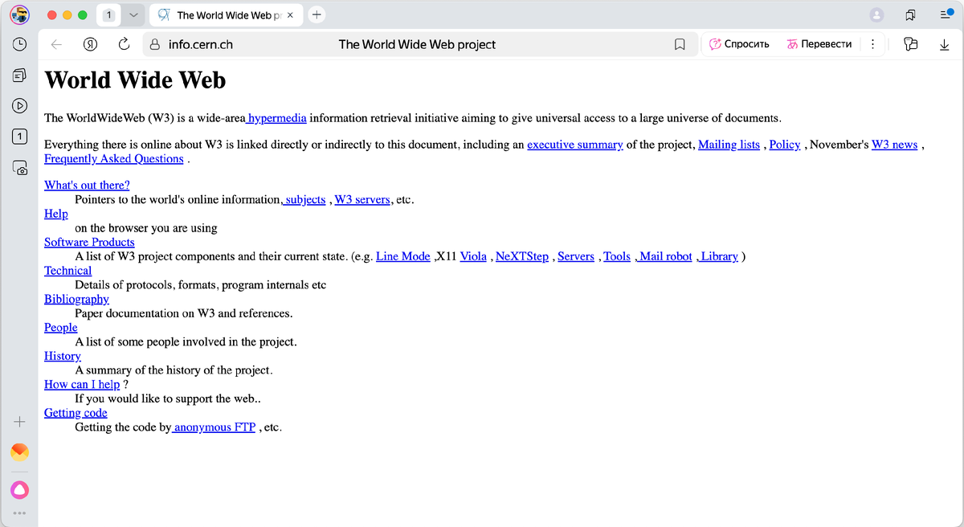The width and height of the screenshot is (964, 527).
Task: Open the subjects link
Action: click(304, 199)
